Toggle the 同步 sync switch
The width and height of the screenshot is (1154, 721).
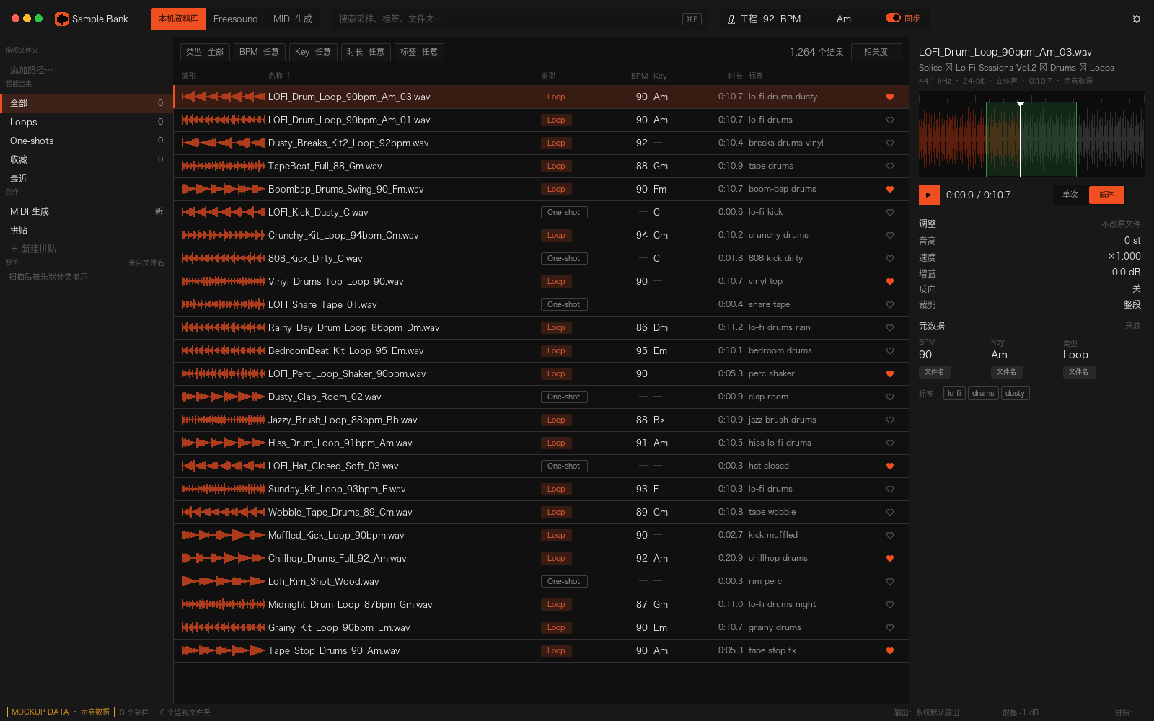click(893, 18)
